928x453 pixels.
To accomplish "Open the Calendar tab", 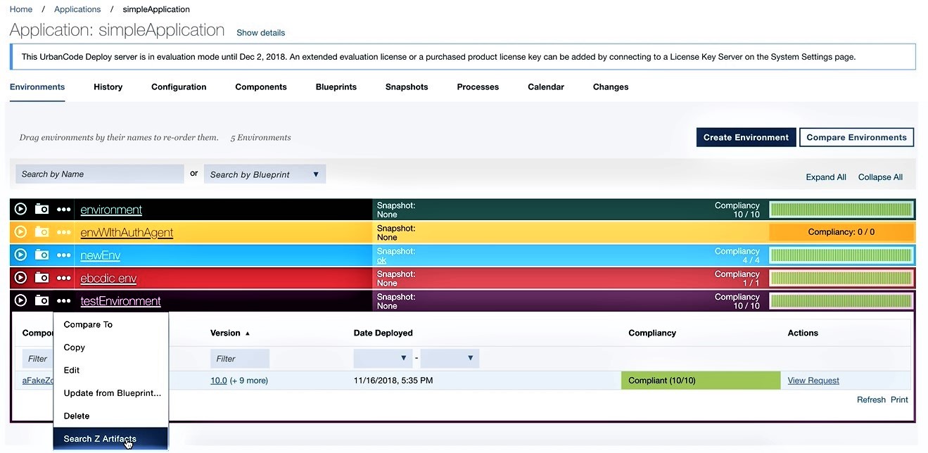I will 546,87.
